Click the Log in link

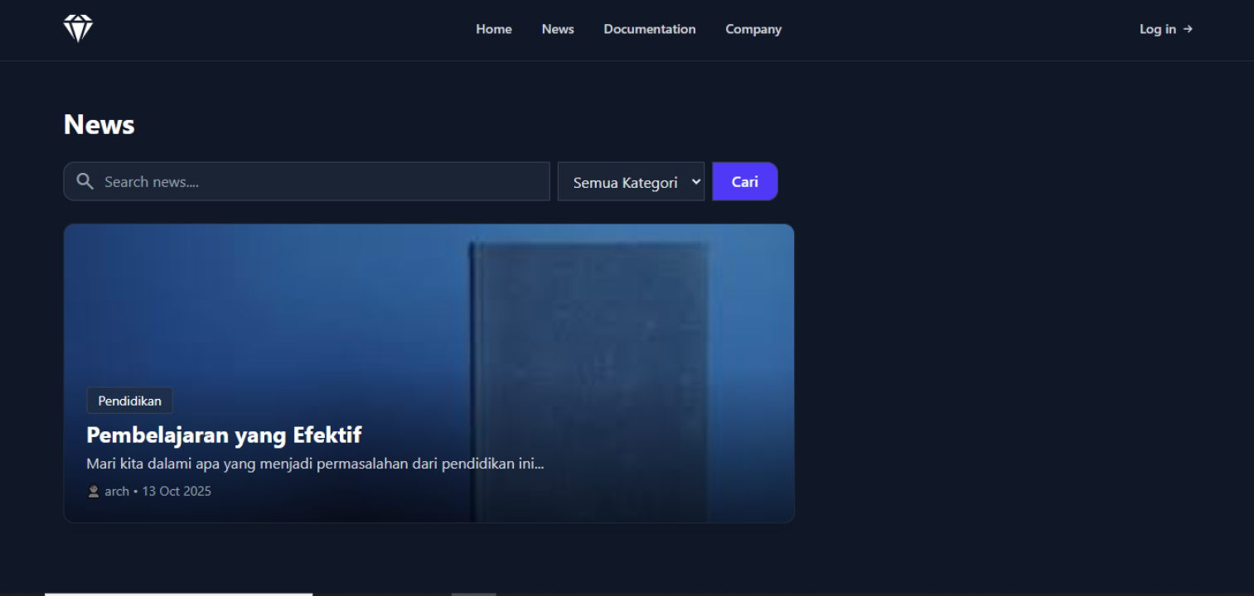coord(1157,29)
